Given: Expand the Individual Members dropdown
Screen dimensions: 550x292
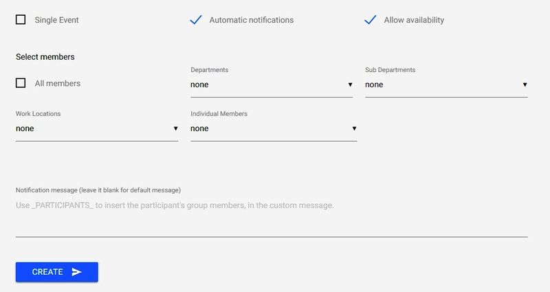Looking at the screenshot, I should coord(274,128).
